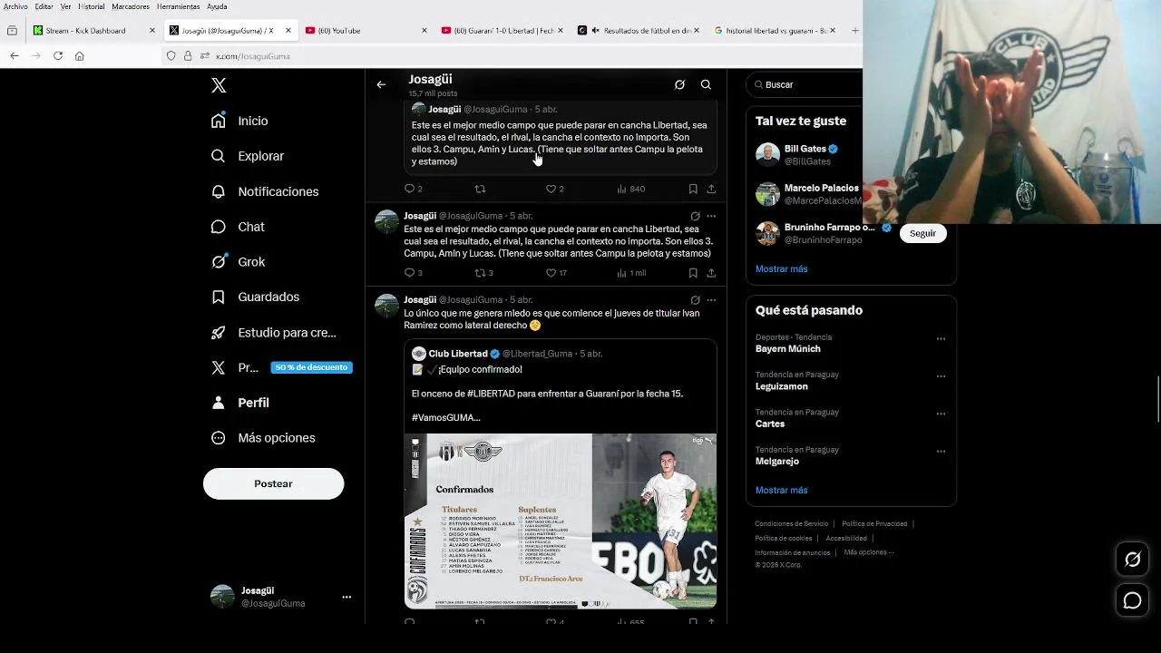Switch to Stream - Kick Dashboard tab

[x=94, y=30]
